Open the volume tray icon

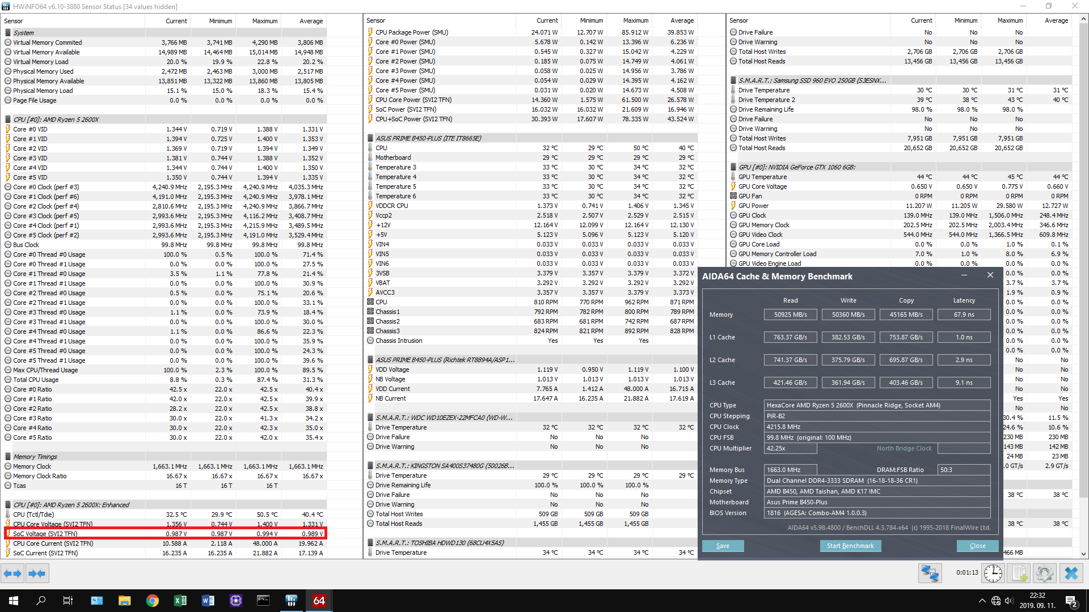[1009, 601]
